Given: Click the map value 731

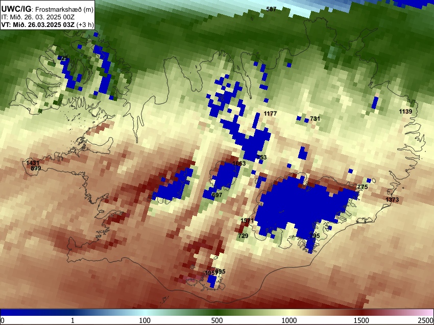Looking at the screenshot, I should point(315,119).
